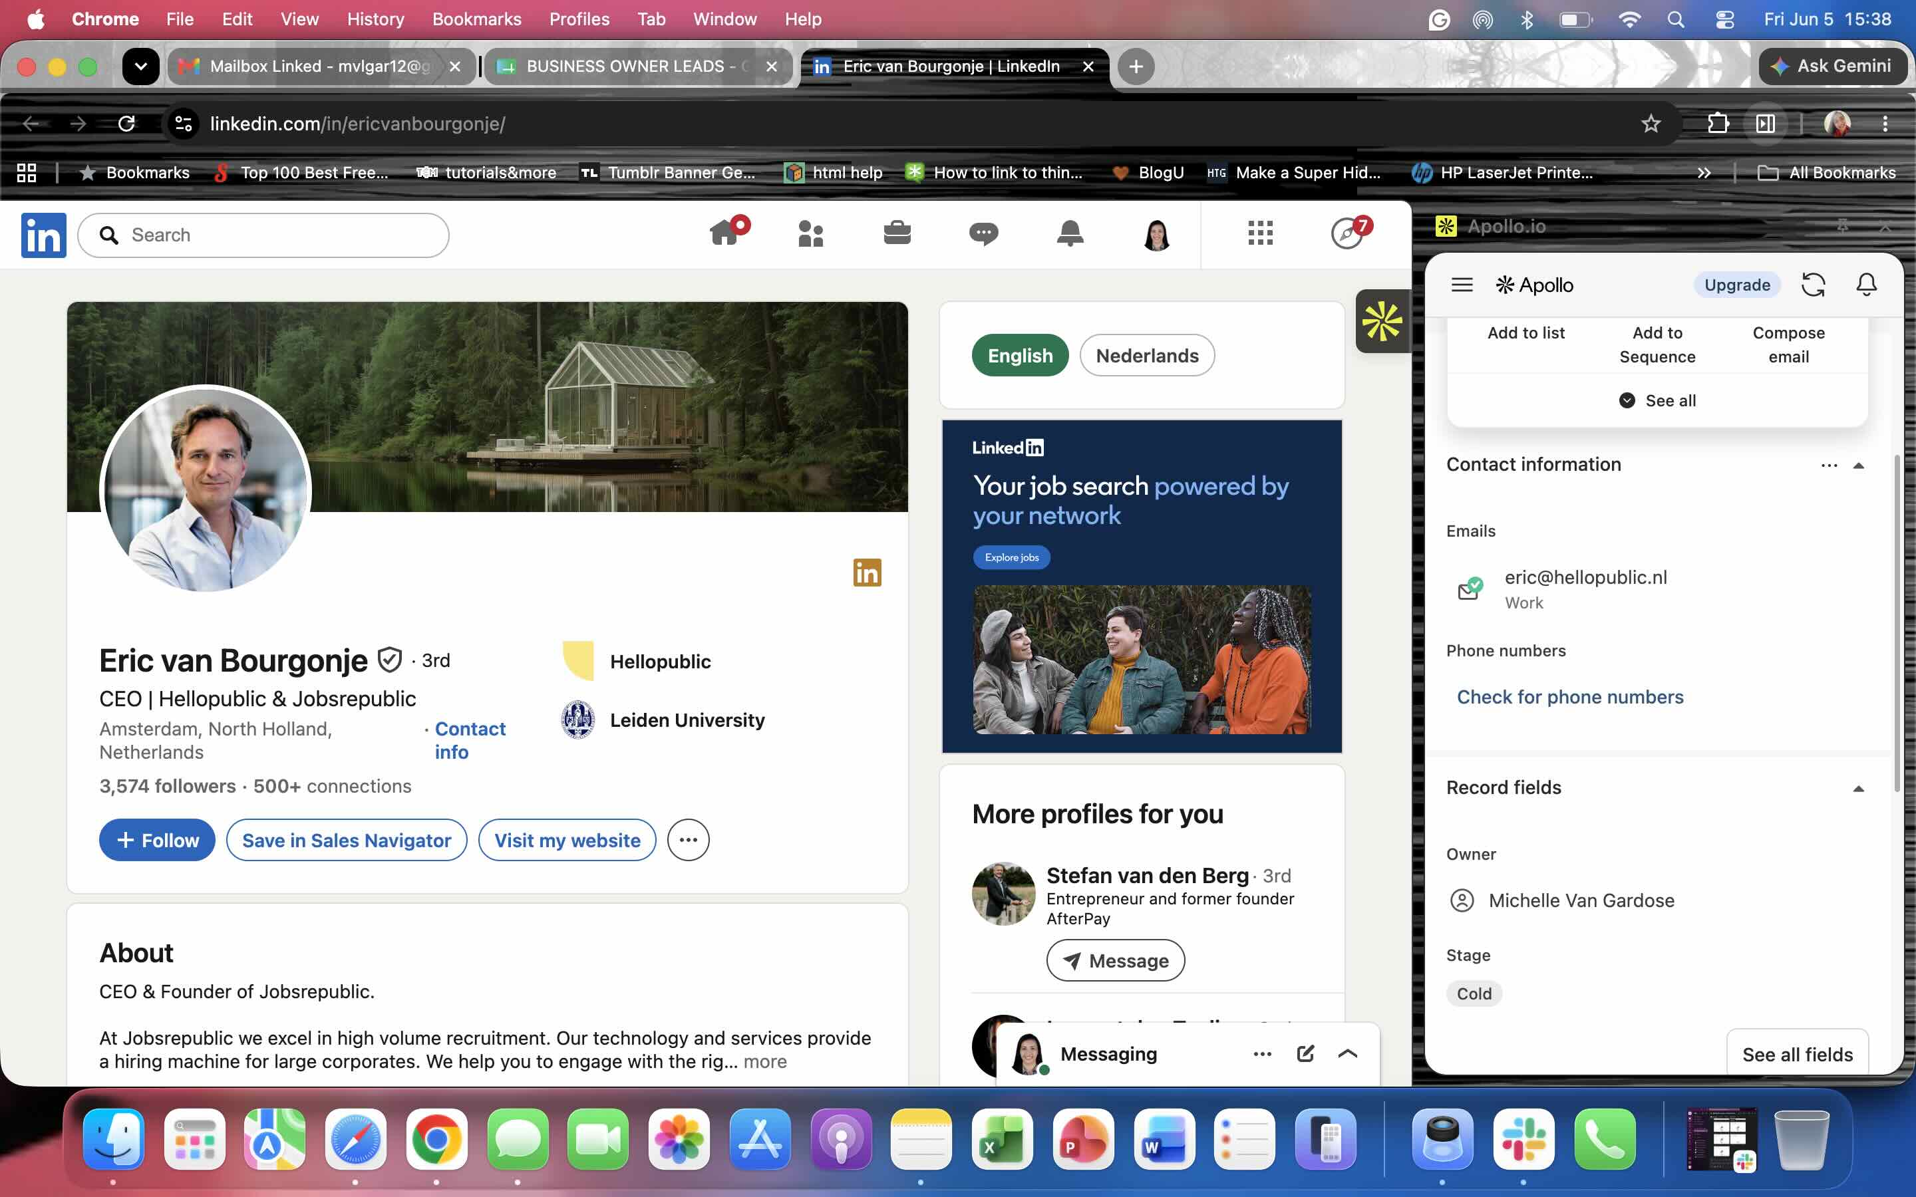Click the LinkedIn logo in header
The width and height of the screenshot is (1916, 1197).
tap(43, 235)
